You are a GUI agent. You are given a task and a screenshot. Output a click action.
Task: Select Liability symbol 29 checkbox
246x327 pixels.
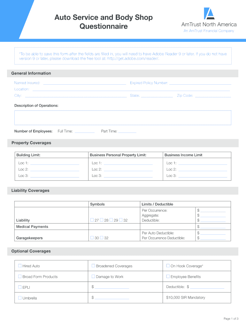click(x=111, y=220)
